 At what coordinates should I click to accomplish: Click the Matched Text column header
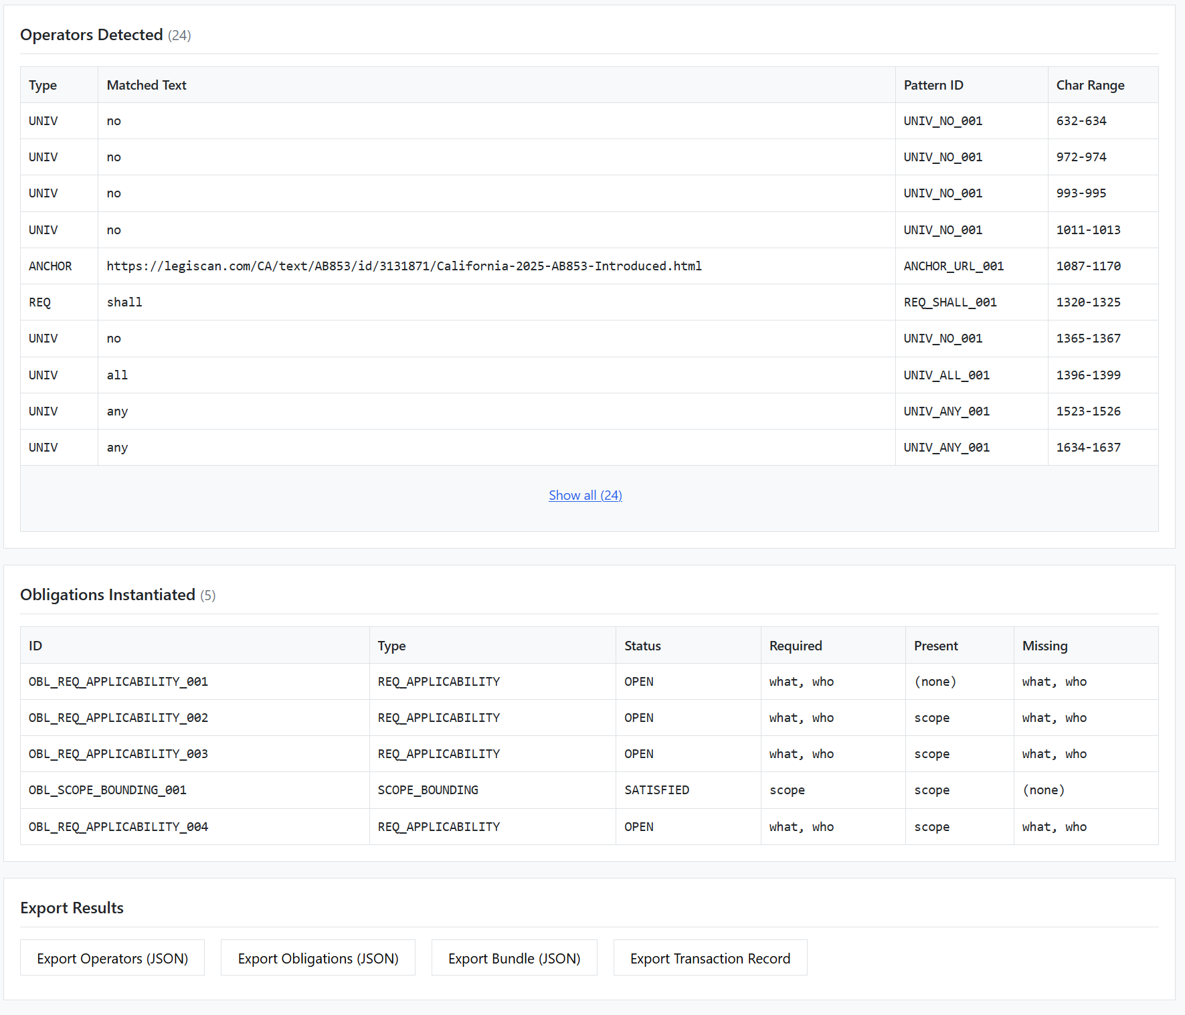(x=146, y=85)
